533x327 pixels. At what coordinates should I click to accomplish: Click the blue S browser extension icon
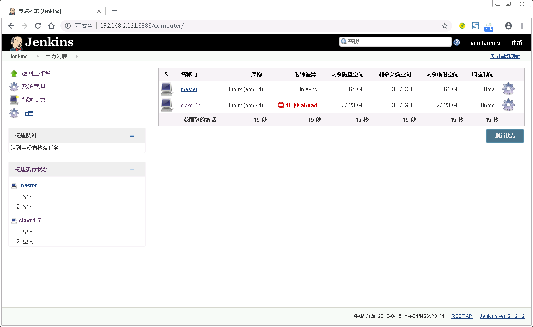[x=475, y=26]
